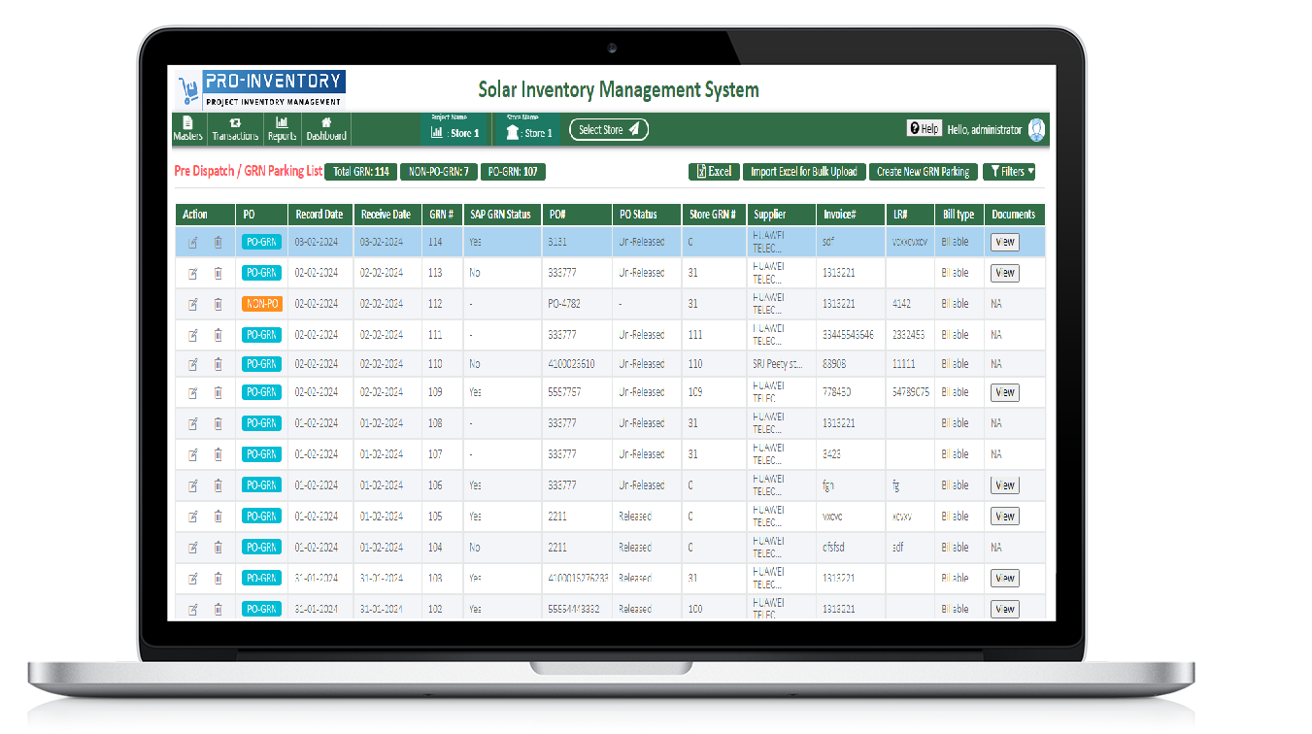1312x734 pixels.
Task: Delete the GRN 109 row
Action: click(218, 393)
